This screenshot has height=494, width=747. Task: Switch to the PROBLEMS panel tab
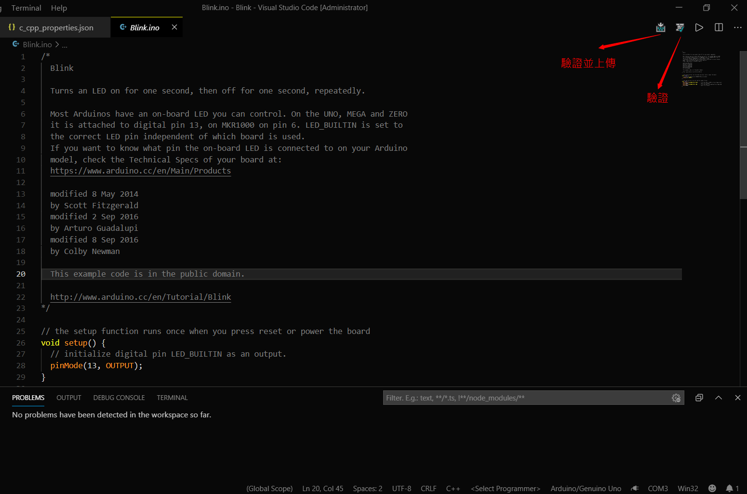(x=28, y=398)
